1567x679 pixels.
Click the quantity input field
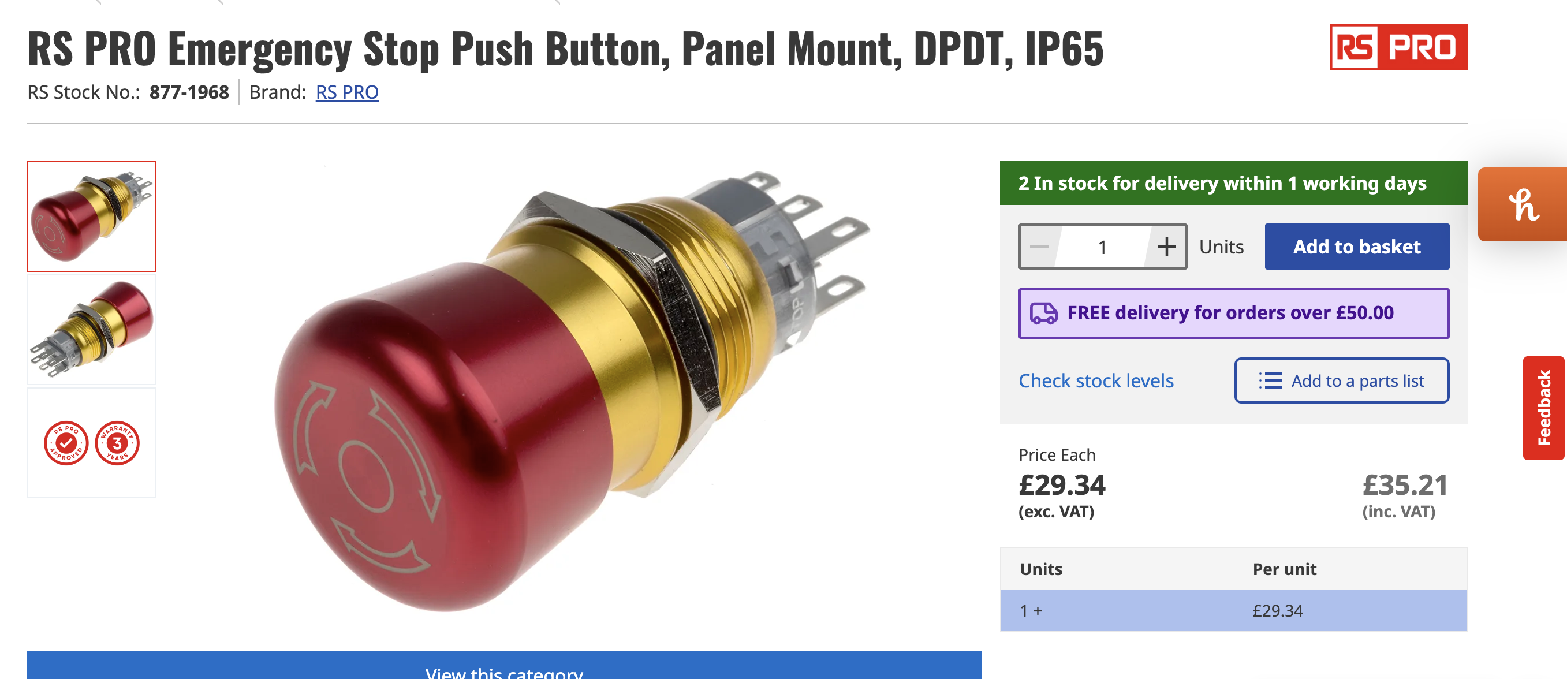click(x=1102, y=247)
